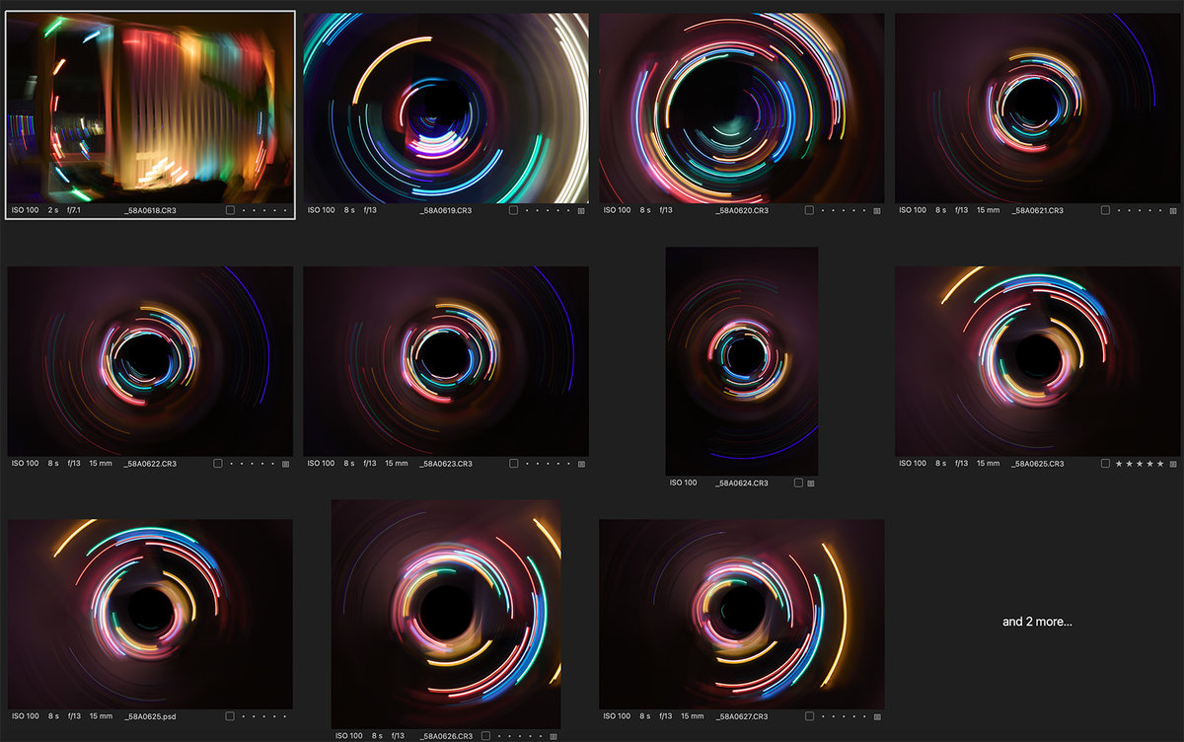Set first rating dot on _58A0618.CR3
The height and width of the screenshot is (742, 1184).
[x=243, y=210]
